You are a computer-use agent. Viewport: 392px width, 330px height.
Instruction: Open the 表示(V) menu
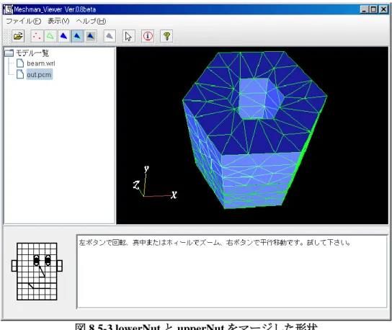(x=58, y=21)
